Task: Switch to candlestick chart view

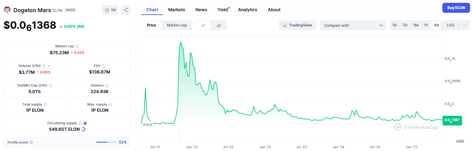Action: [x=219, y=25]
